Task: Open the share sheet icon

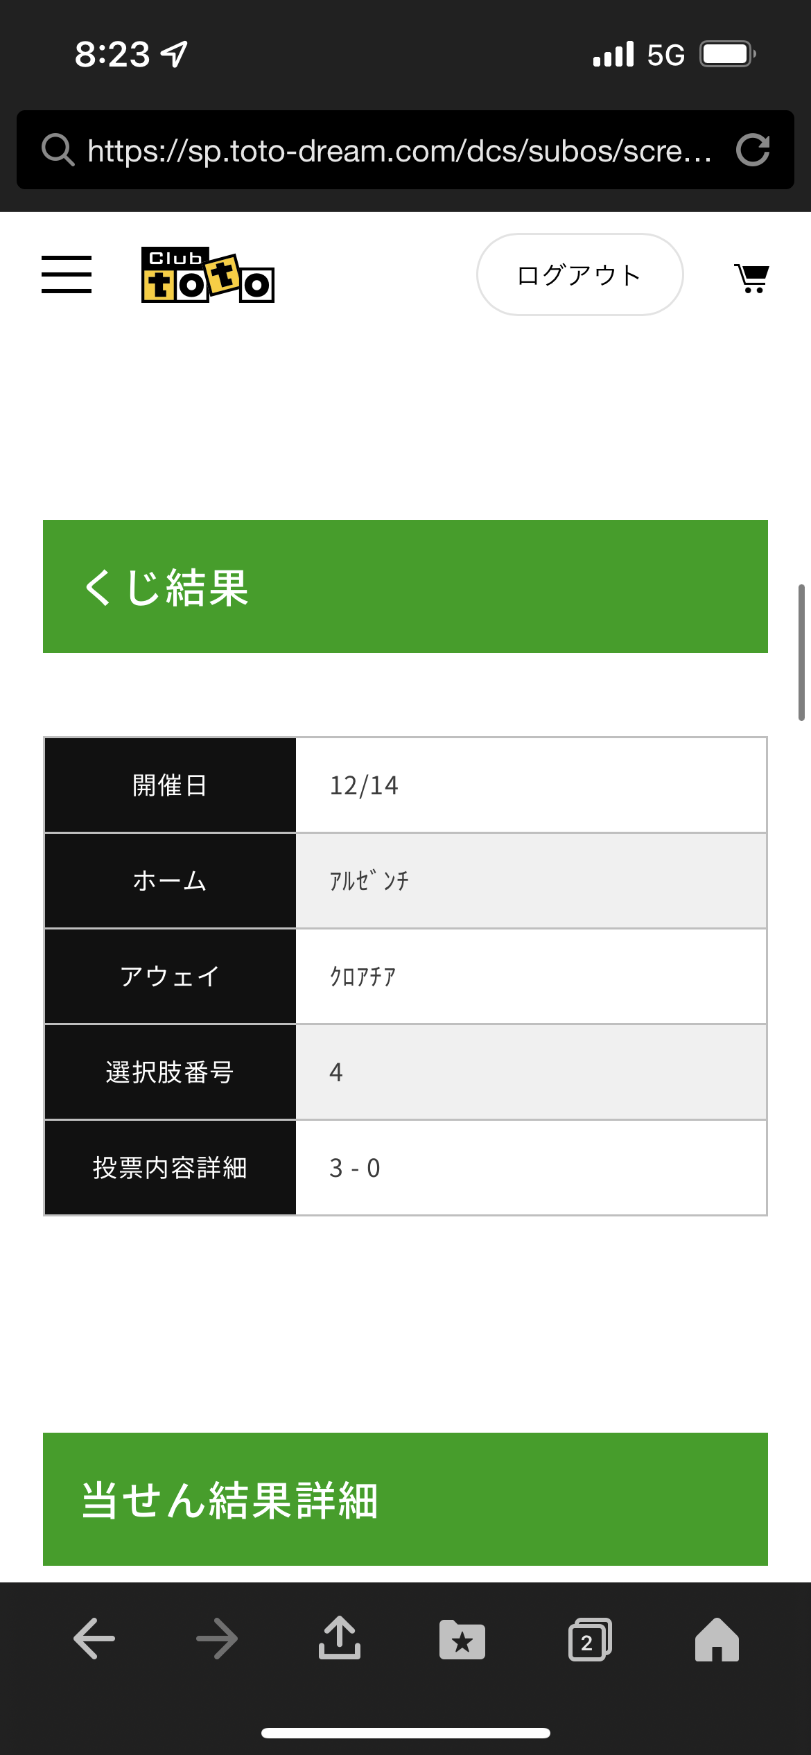Action: pyautogui.click(x=340, y=1637)
